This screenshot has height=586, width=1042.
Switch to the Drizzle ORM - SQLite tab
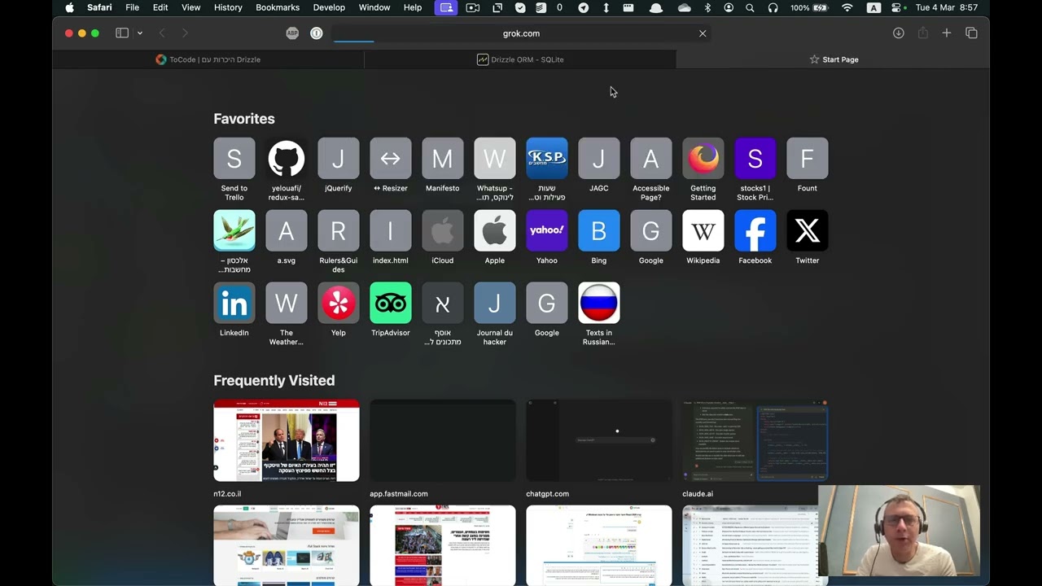click(x=520, y=59)
